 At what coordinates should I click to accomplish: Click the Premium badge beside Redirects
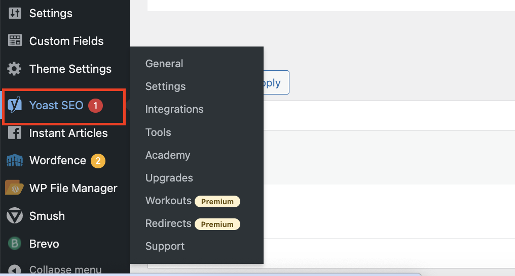[217, 224]
